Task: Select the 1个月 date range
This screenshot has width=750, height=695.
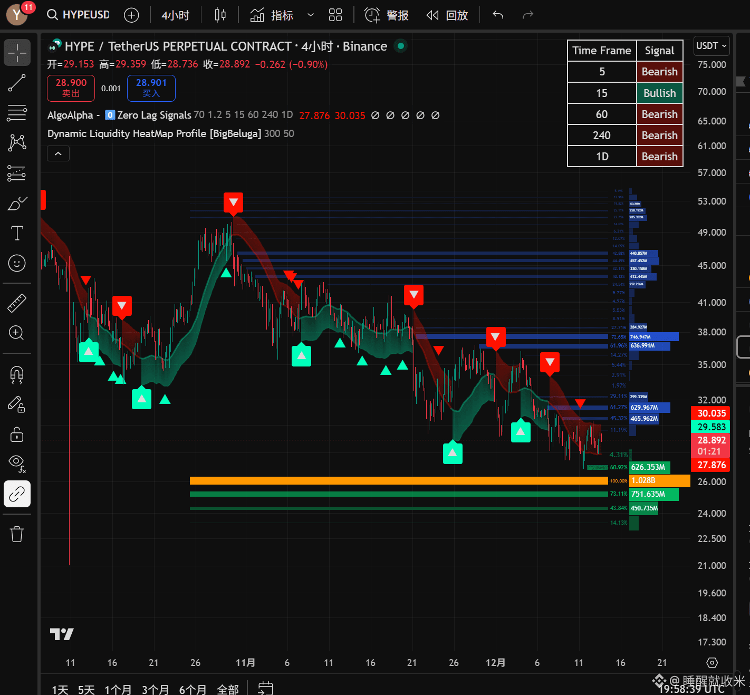Action: 118,689
